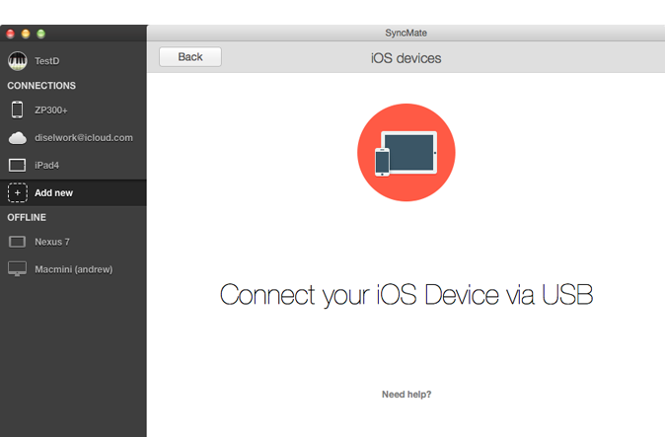
Task: Click the Nexus 7 tablet icon
Action: click(x=18, y=242)
